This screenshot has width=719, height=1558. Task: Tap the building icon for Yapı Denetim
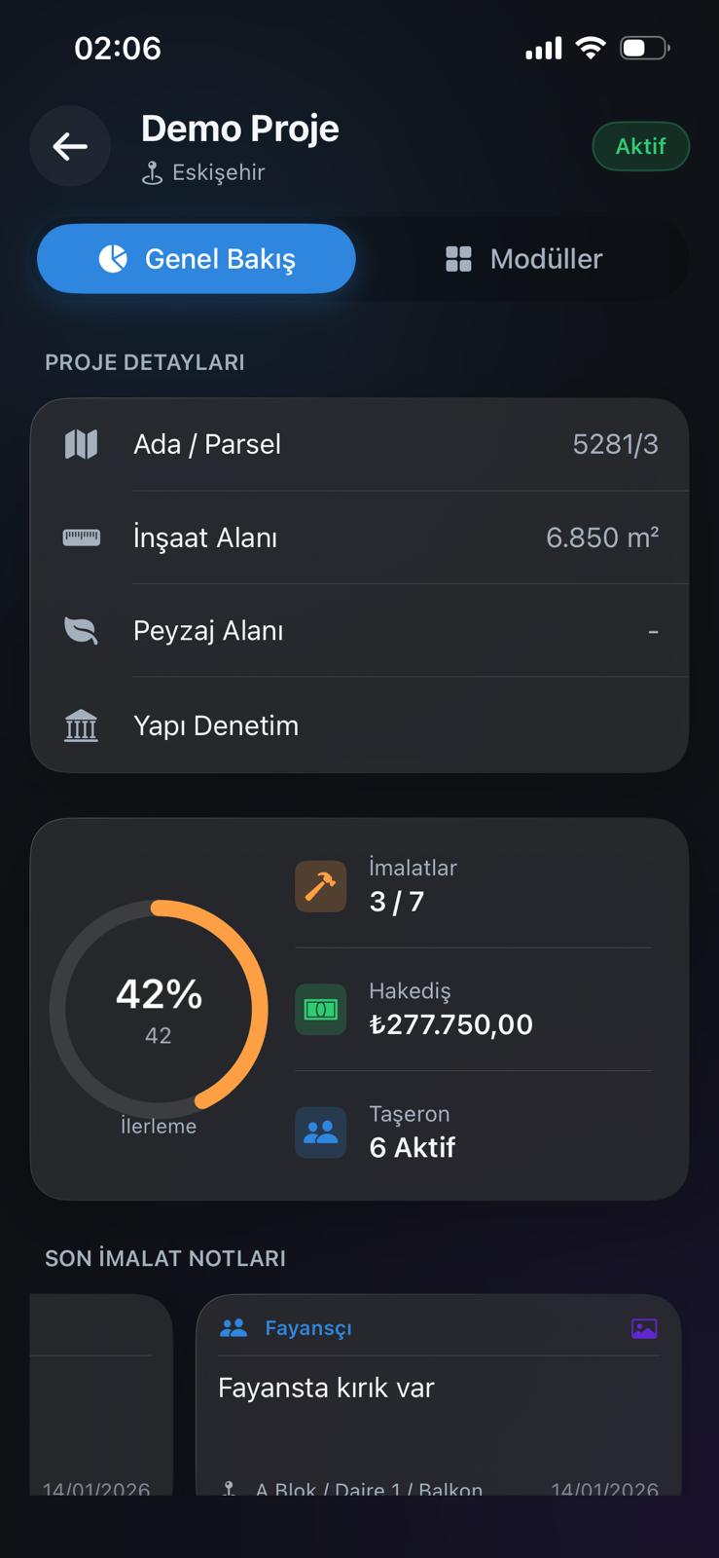(81, 725)
